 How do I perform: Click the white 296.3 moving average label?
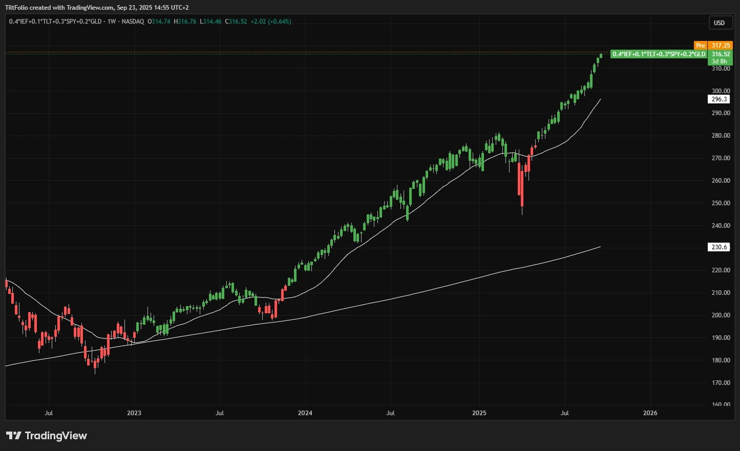pyautogui.click(x=718, y=99)
